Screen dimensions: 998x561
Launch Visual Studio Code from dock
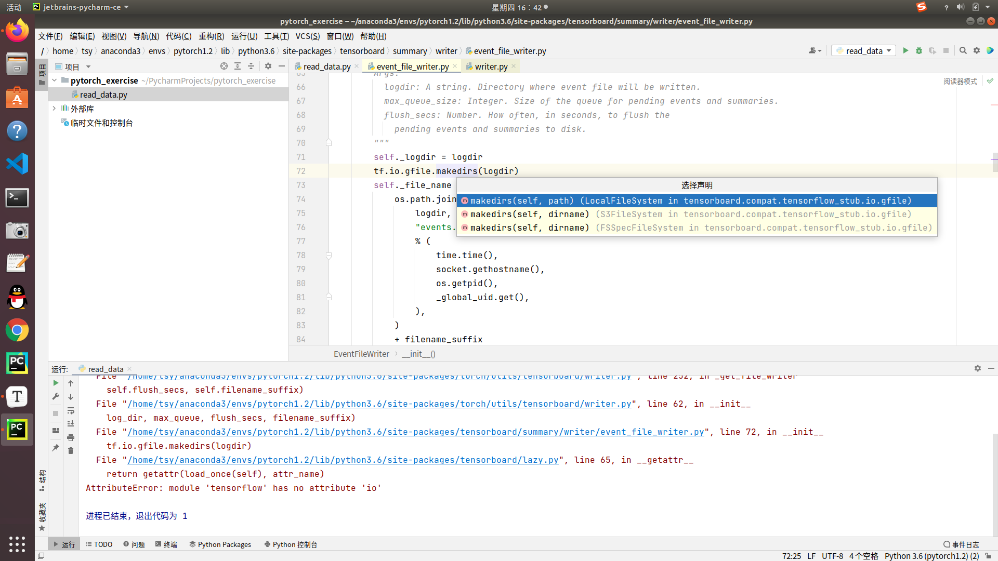pos(17,164)
